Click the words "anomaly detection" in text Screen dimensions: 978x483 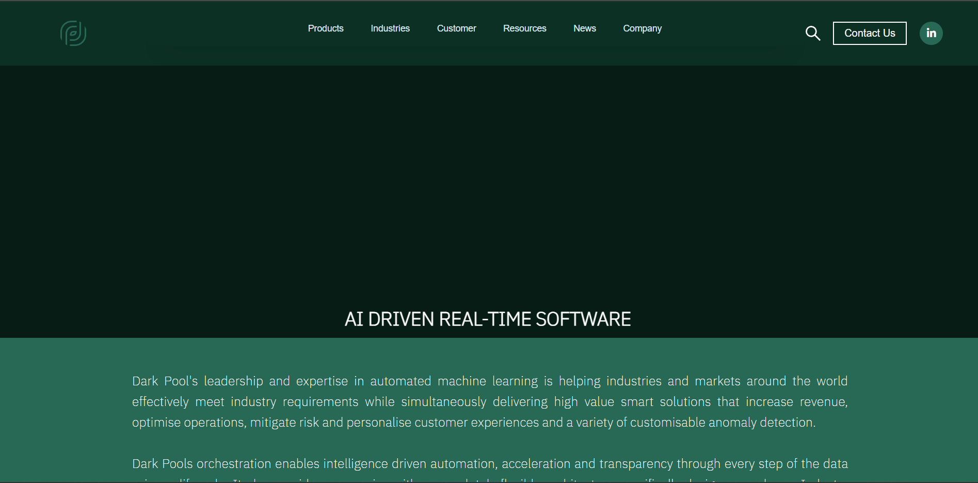(761, 423)
